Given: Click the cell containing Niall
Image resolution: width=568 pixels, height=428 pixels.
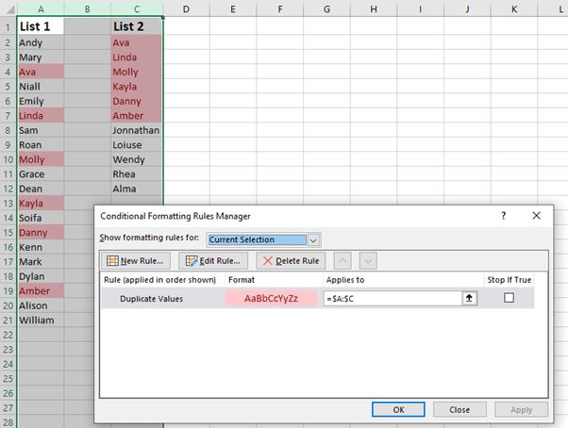Looking at the screenshot, I should 41,87.
